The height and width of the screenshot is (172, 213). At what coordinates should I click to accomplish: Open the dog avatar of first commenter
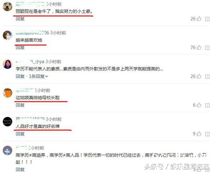[8, 7]
